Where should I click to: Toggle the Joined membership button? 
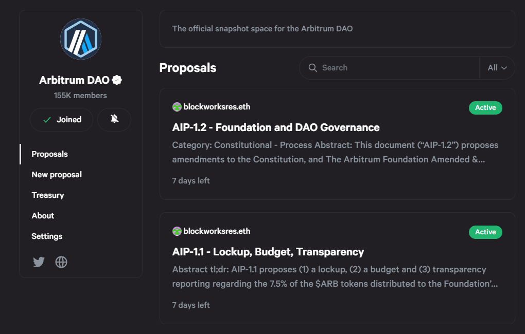coord(62,119)
